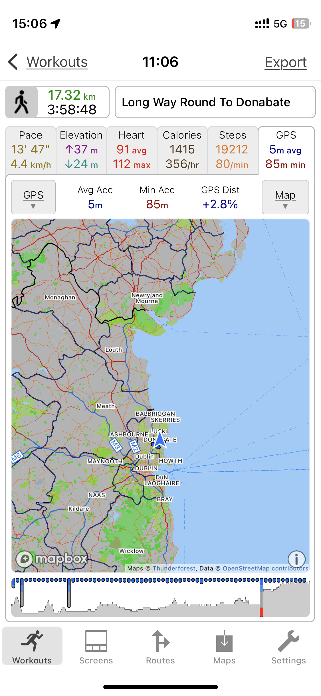Expand the Map dropdown selector
This screenshot has height=696, width=321.
[285, 197]
